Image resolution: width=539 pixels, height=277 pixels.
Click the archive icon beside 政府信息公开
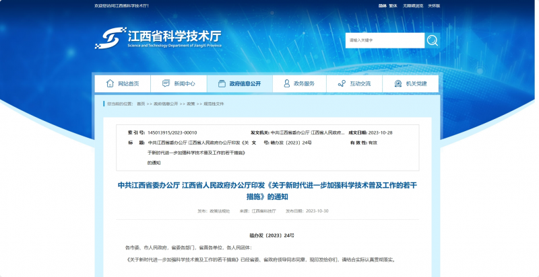(x=222, y=83)
